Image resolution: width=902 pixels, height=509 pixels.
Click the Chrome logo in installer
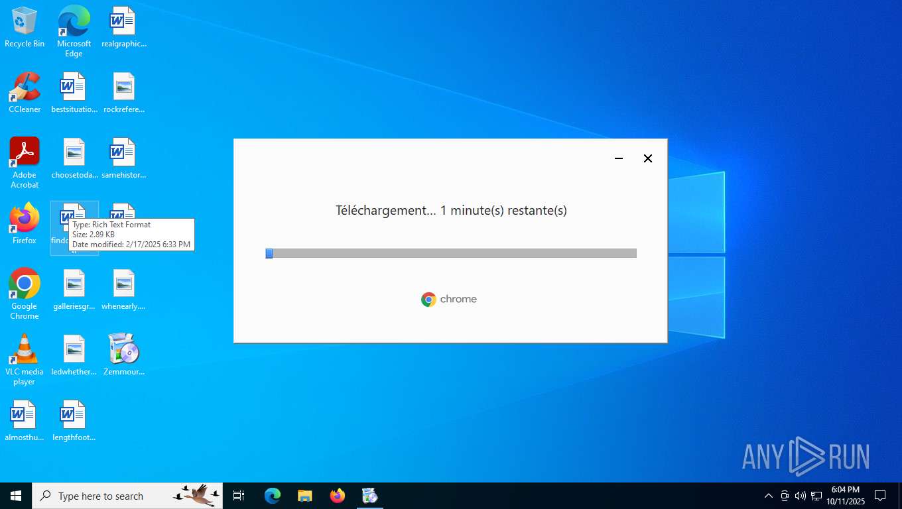click(449, 300)
